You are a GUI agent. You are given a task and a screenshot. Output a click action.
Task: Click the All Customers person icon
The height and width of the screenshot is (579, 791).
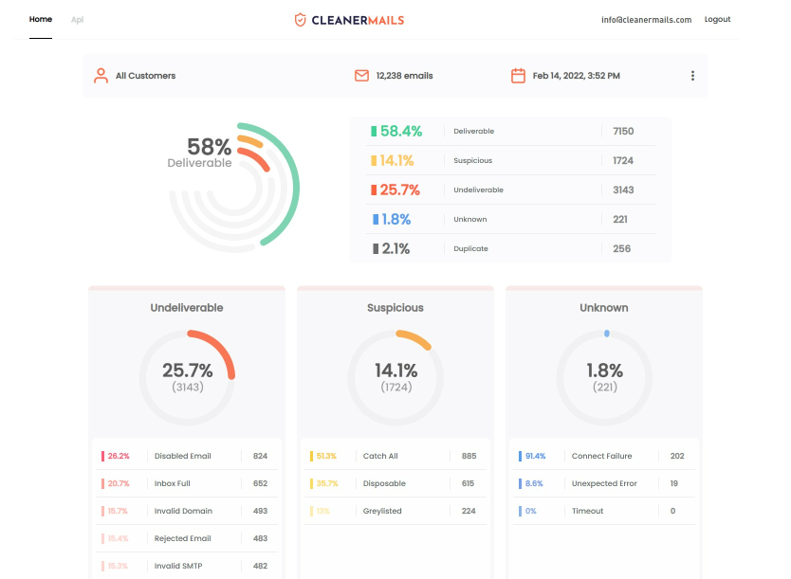coord(101,76)
